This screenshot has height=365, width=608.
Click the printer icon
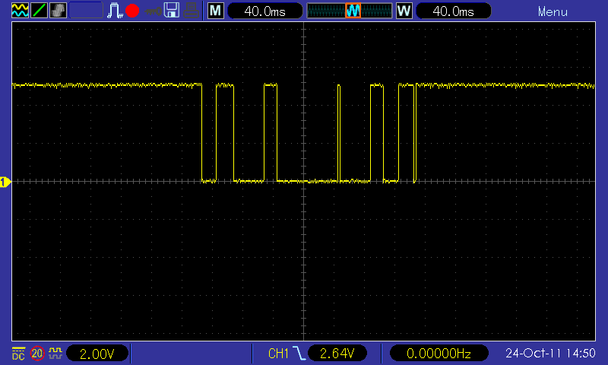tap(191, 11)
